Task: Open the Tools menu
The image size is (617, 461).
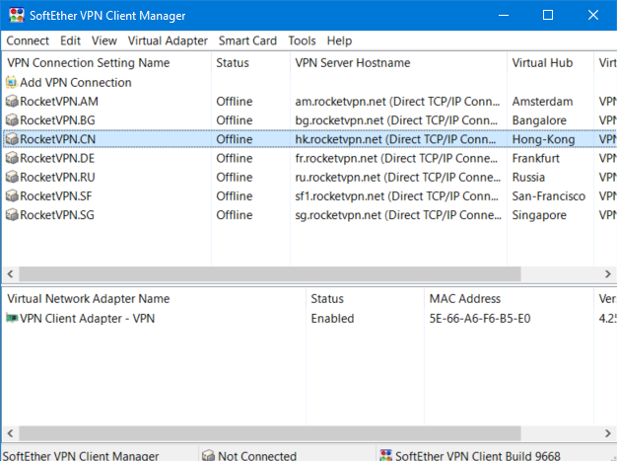Action: pyautogui.click(x=302, y=40)
